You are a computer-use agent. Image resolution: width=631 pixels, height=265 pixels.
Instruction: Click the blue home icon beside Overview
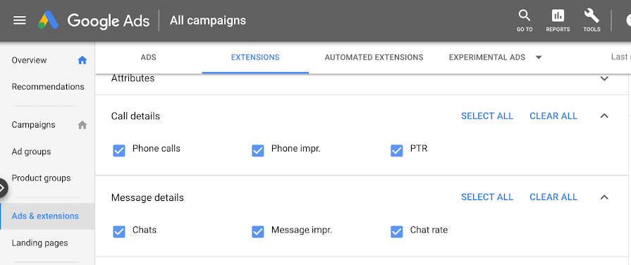coord(82,61)
